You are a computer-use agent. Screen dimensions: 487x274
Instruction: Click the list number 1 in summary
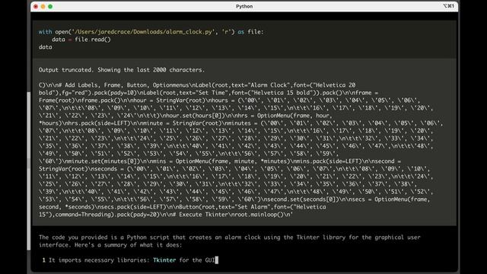click(44, 260)
